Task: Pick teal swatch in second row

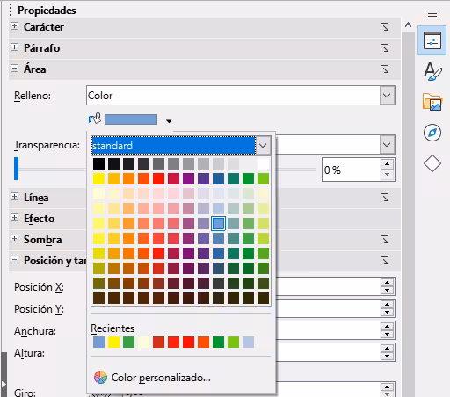Action: (233, 178)
